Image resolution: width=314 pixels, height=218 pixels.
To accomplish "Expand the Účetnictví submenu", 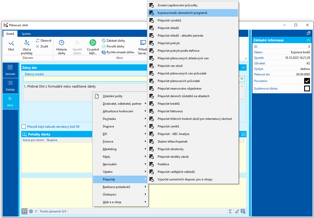I will pyautogui.click(x=120, y=195).
